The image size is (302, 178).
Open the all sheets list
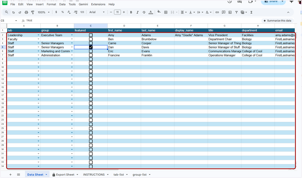coord(18,174)
